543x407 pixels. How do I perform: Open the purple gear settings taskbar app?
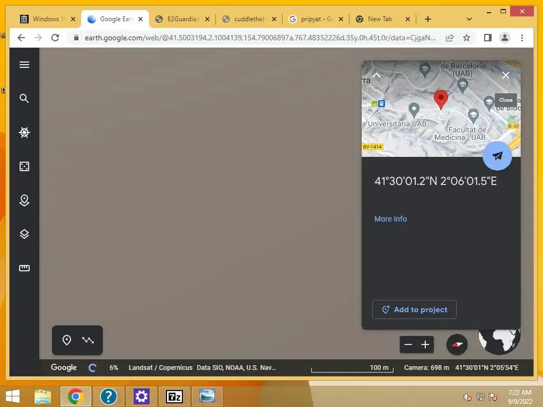pos(141,396)
